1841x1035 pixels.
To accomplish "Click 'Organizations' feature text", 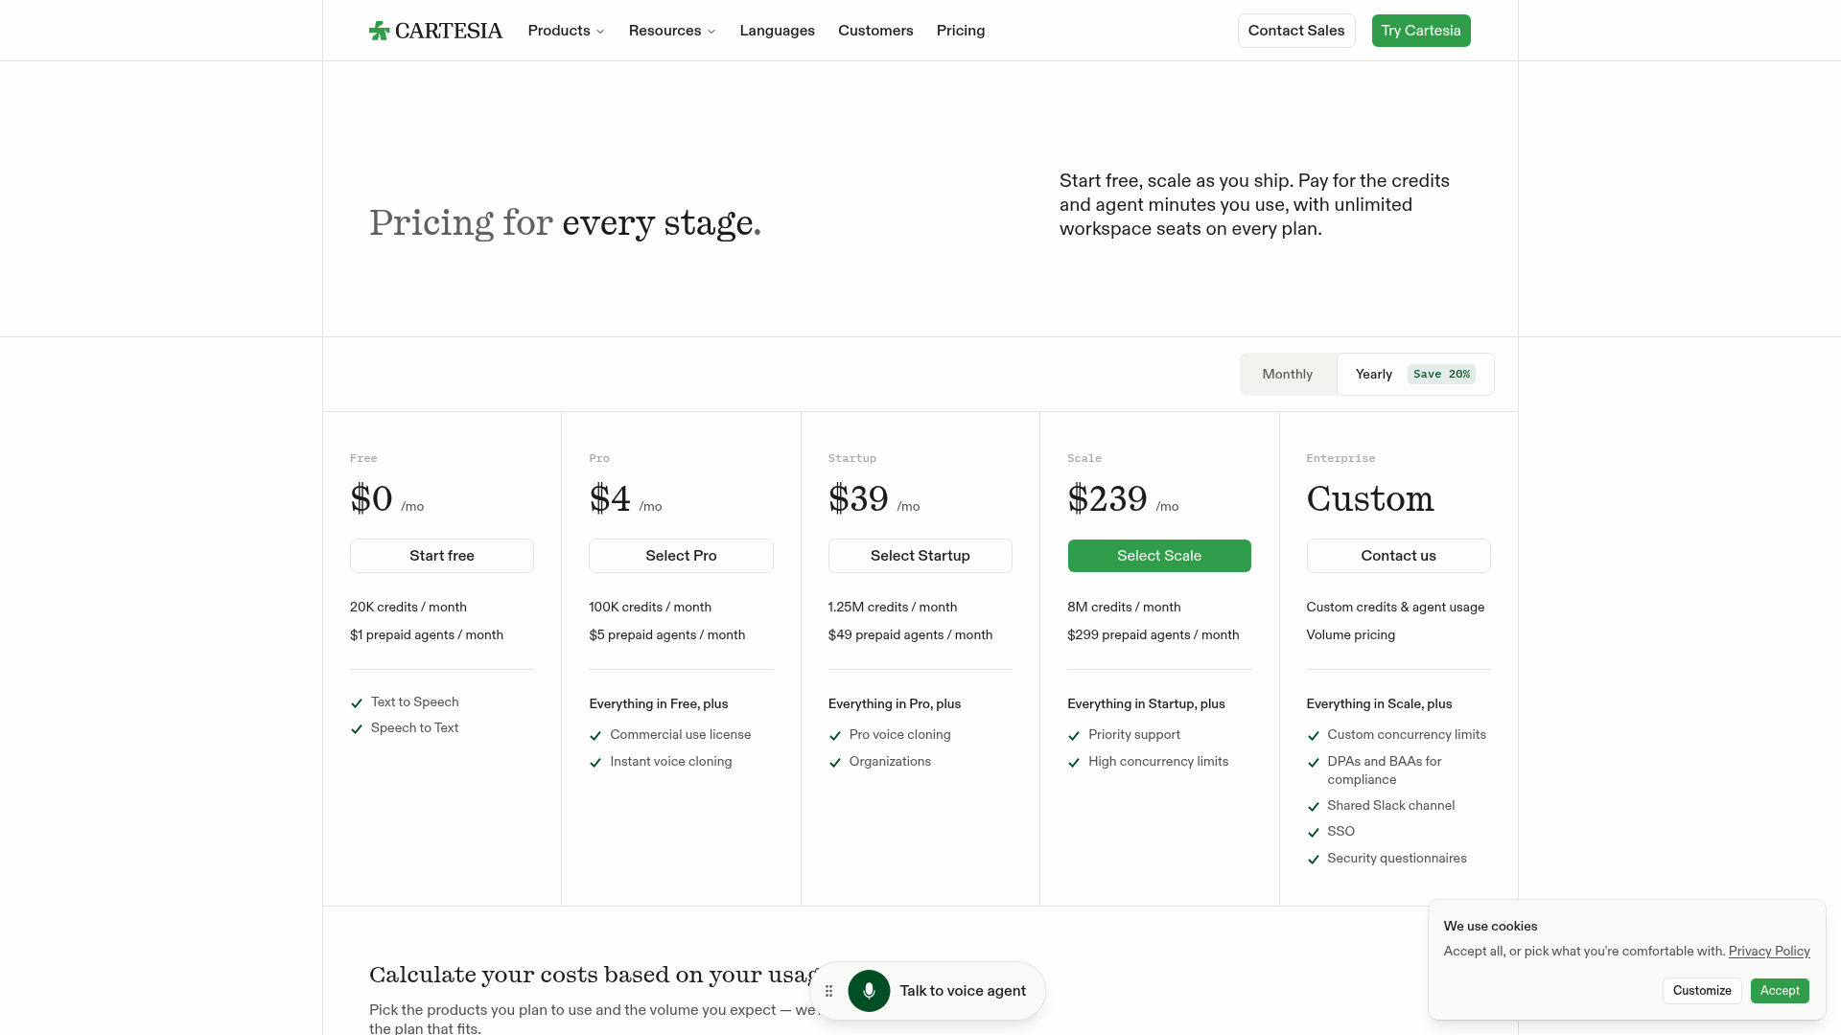I will tap(890, 762).
